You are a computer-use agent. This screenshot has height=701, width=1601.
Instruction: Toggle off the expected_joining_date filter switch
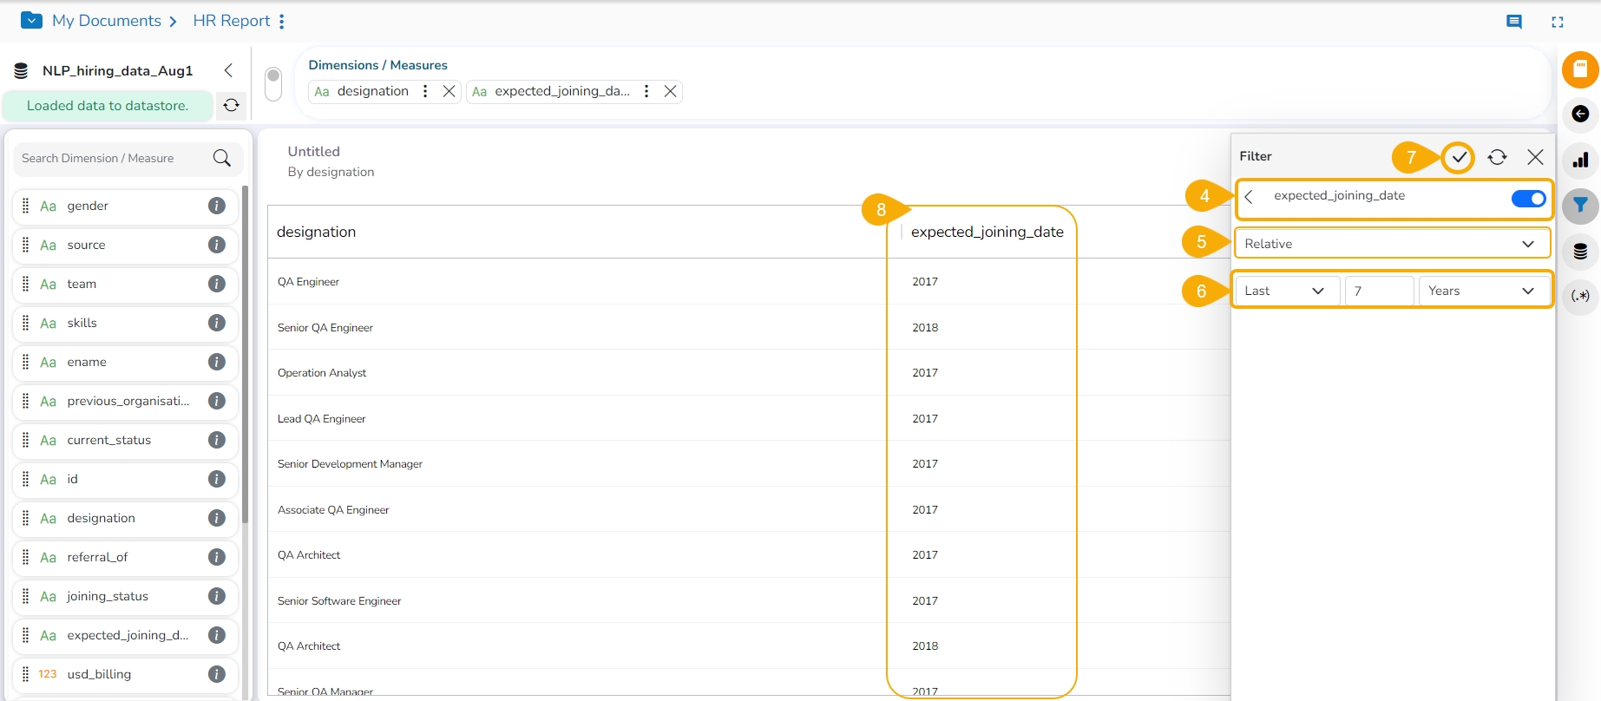(x=1527, y=199)
